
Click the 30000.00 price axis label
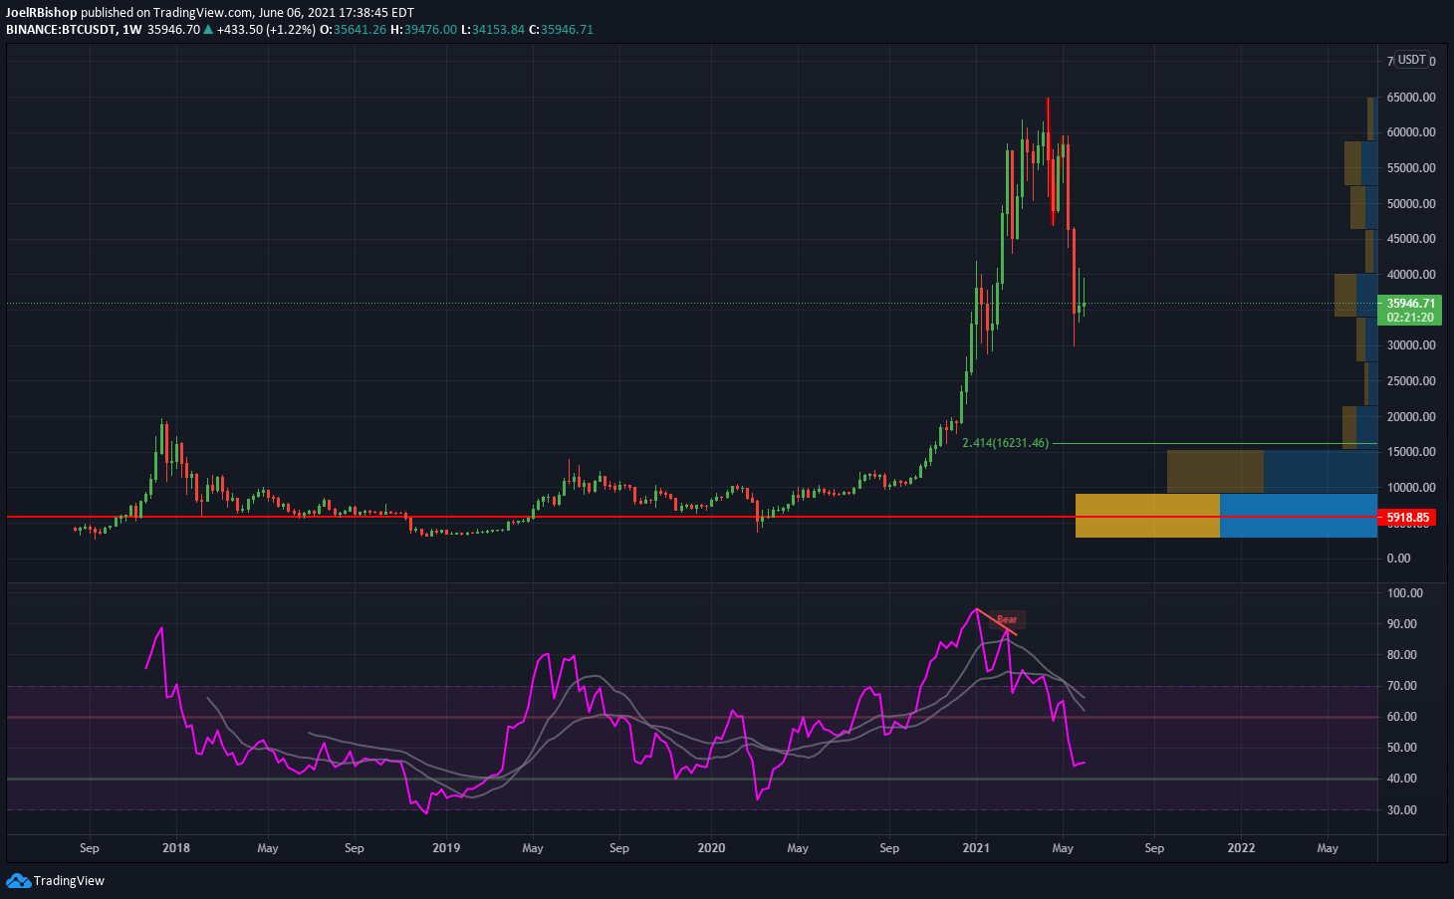[1411, 345]
